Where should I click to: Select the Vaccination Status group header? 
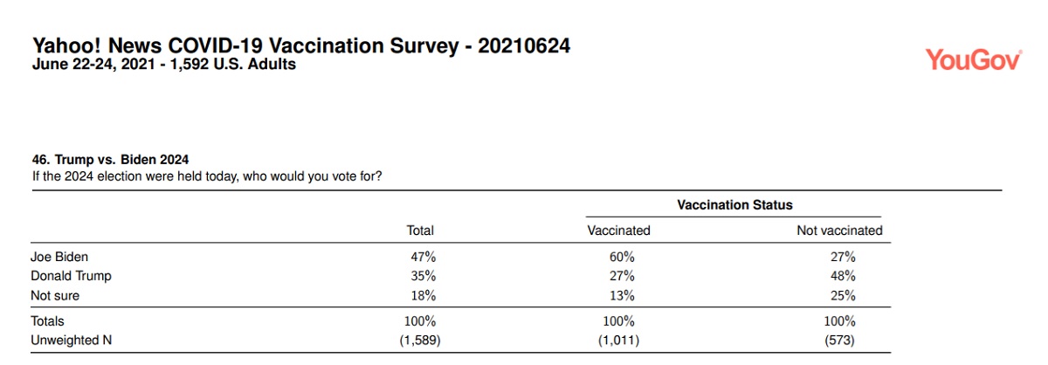734,205
